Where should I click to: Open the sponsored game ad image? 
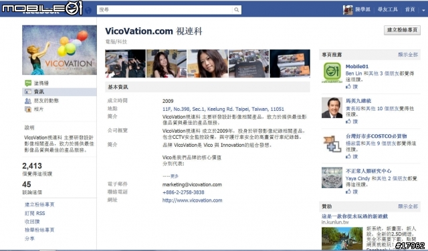coord(342,239)
